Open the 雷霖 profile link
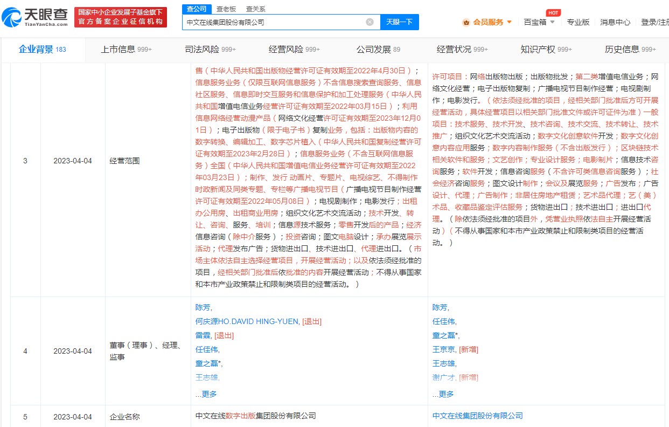The image size is (669, 427). tap(203, 336)
